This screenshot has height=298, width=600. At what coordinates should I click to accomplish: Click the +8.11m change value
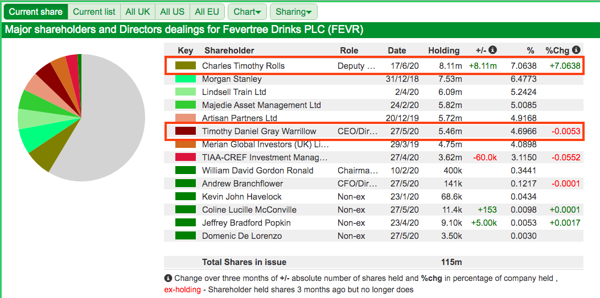pos(483,66)
